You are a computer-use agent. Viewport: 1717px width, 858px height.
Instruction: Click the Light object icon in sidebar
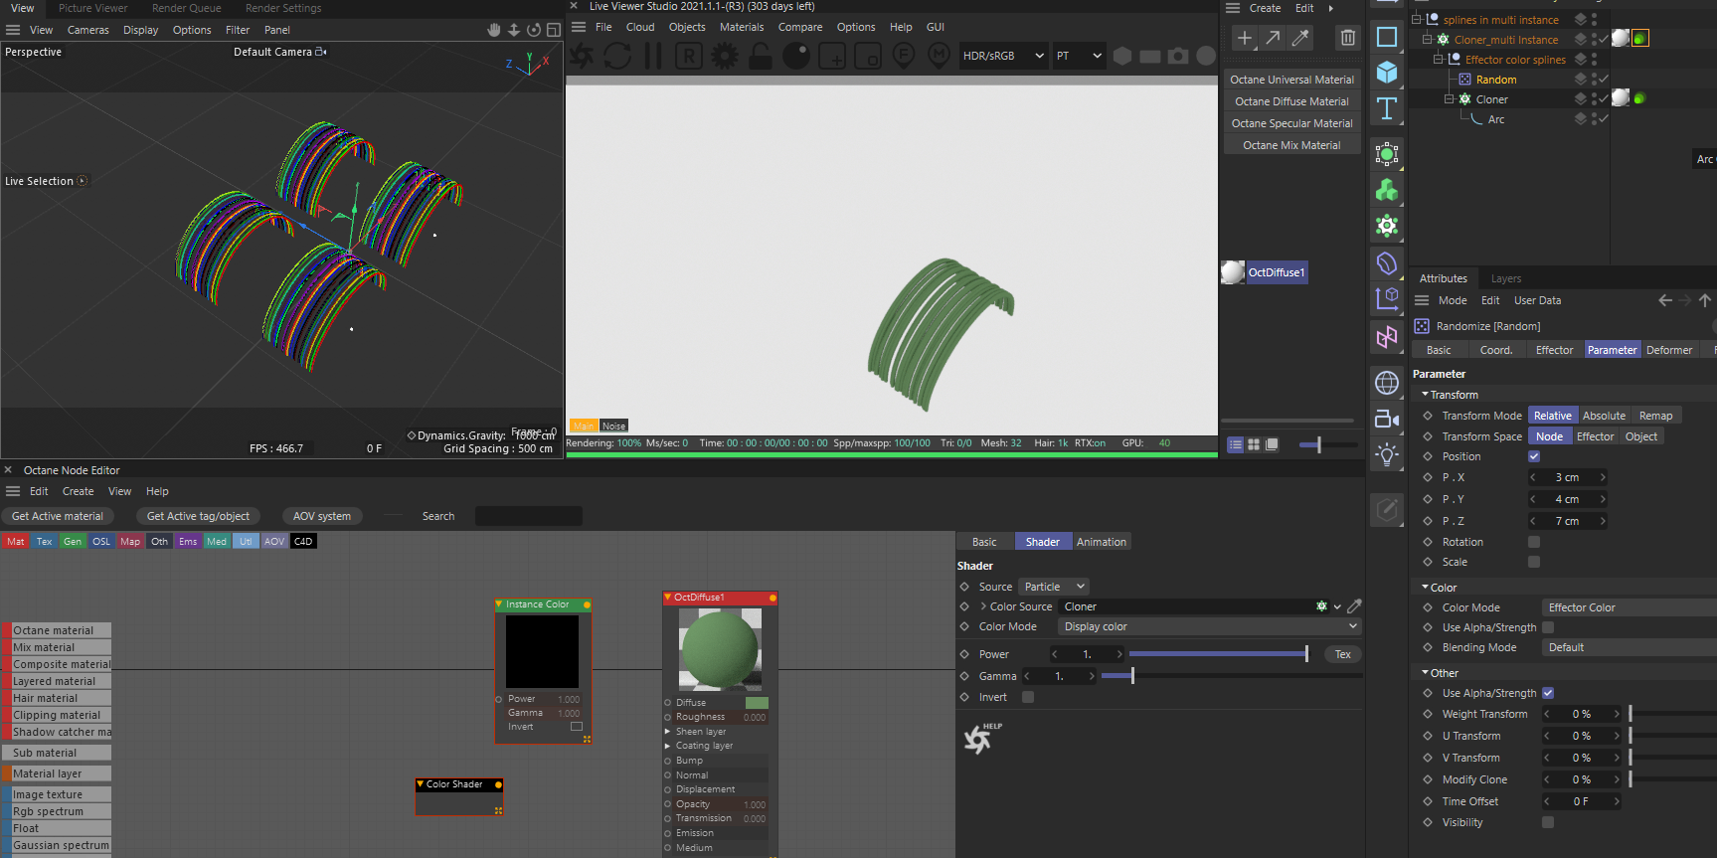click(1387, 455)
